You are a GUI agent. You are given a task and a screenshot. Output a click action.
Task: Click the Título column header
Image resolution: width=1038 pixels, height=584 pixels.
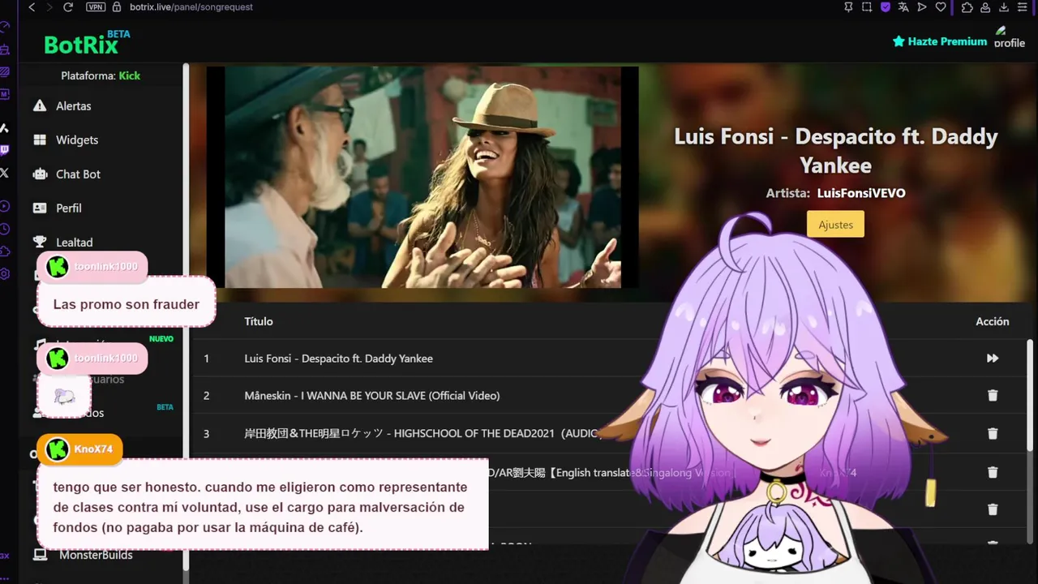click(259, 321)
